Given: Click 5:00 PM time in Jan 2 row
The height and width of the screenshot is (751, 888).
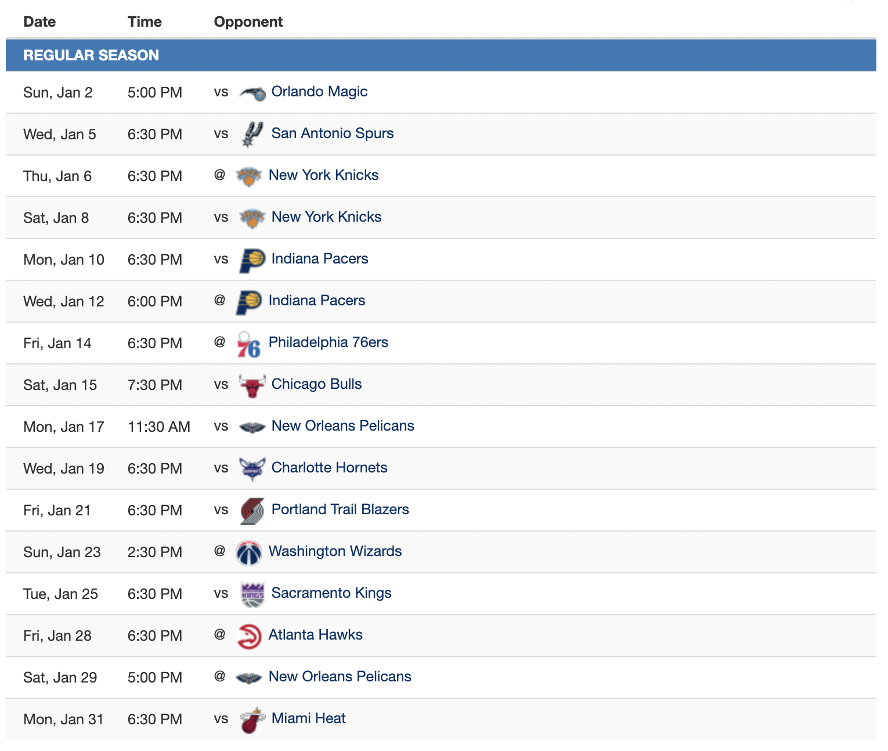Looking at the screenshot, I should tap(155, 93).
